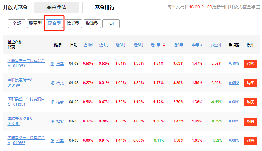262x151 pixels.
Task: Select the 基金排行 tab
Action: (105, 7)
